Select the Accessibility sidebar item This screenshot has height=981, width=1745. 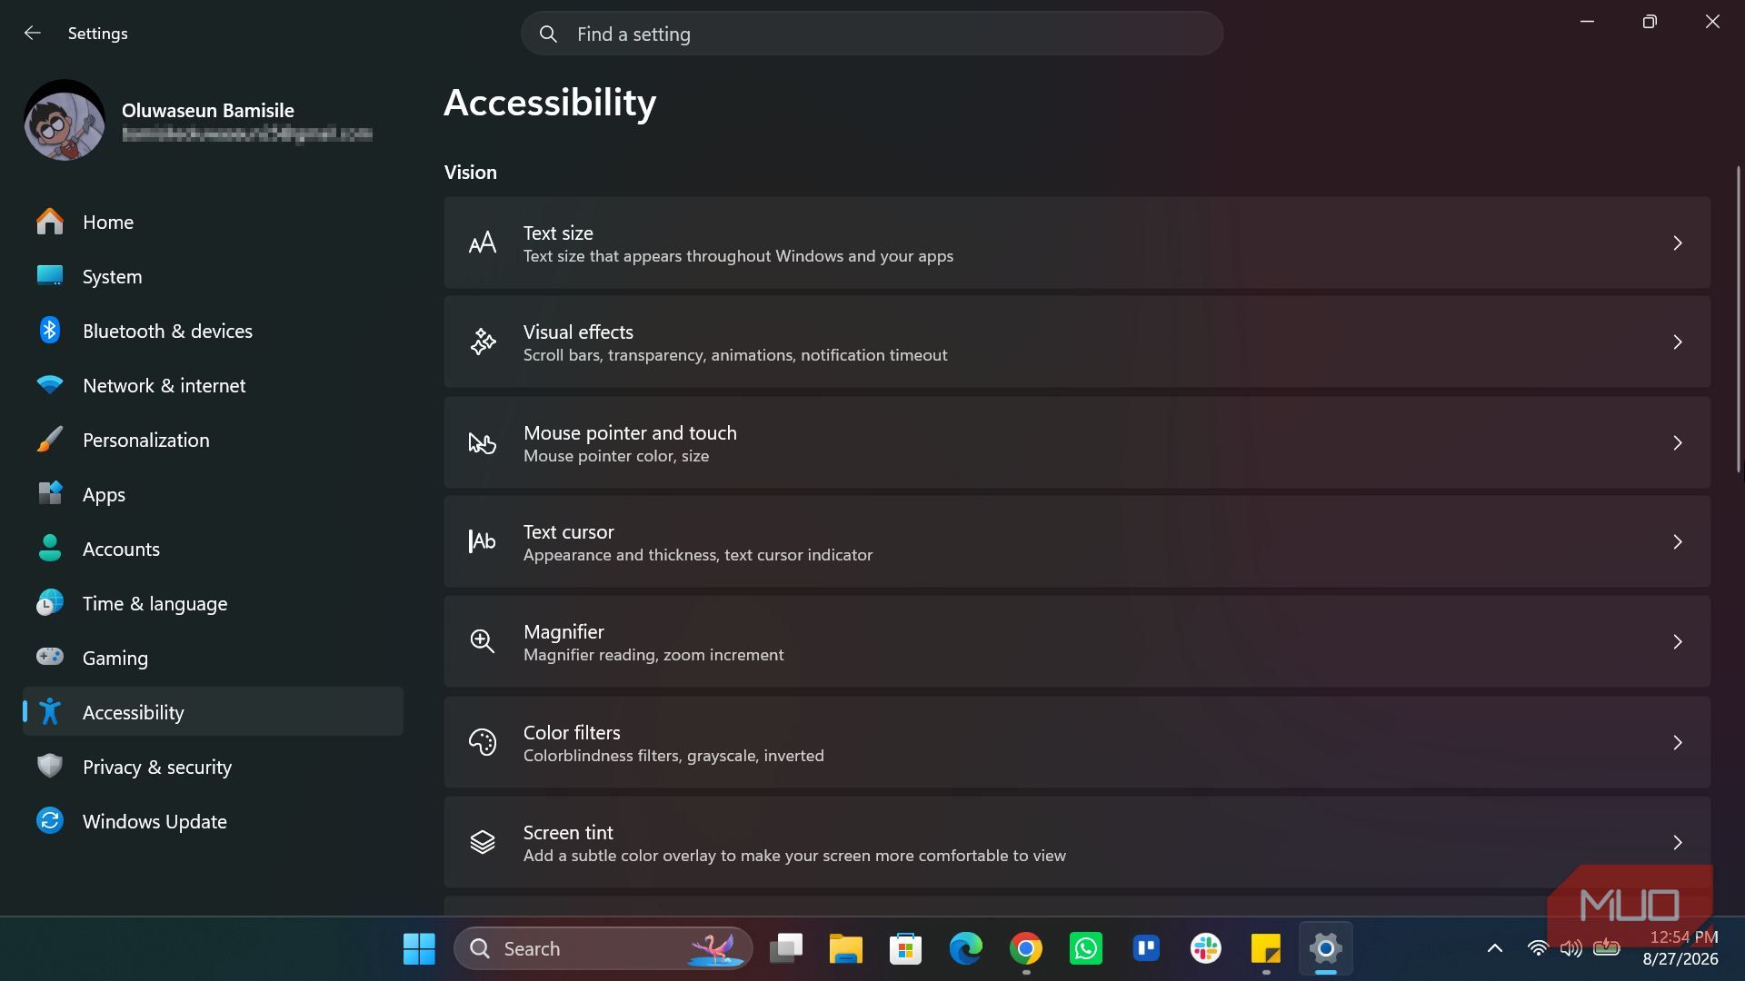pyautogui.click(x=213, y=712)
